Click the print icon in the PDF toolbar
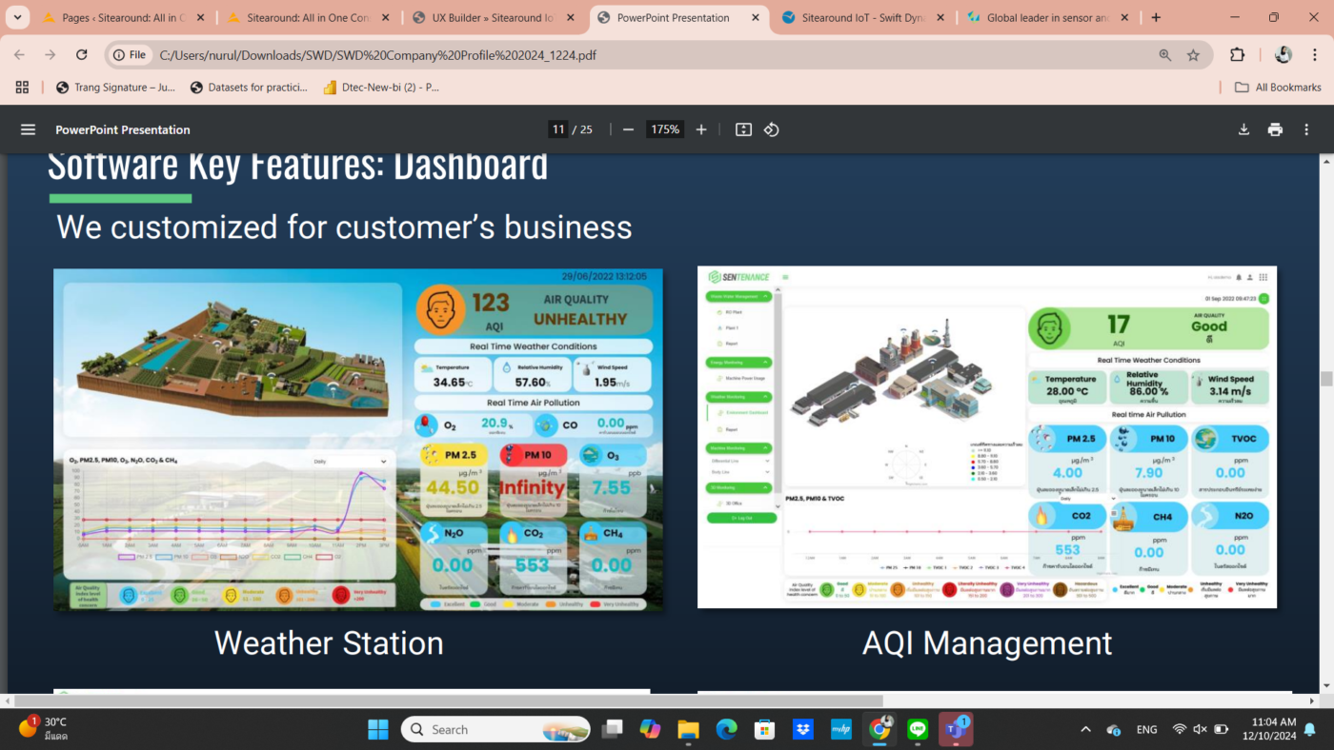1334x750 pixels. [x=1275, y=128]
